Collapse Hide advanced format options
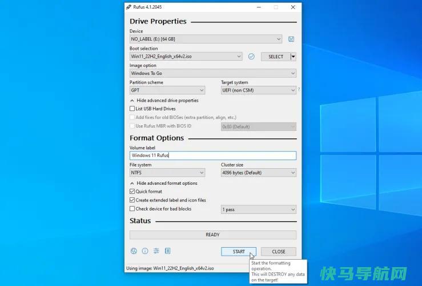This screenshot has width=422, height=286. coord(164,183)
